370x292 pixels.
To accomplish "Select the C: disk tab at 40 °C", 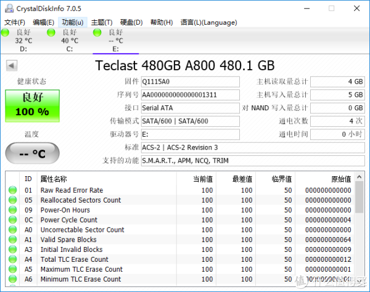I will tap(69, 41).
